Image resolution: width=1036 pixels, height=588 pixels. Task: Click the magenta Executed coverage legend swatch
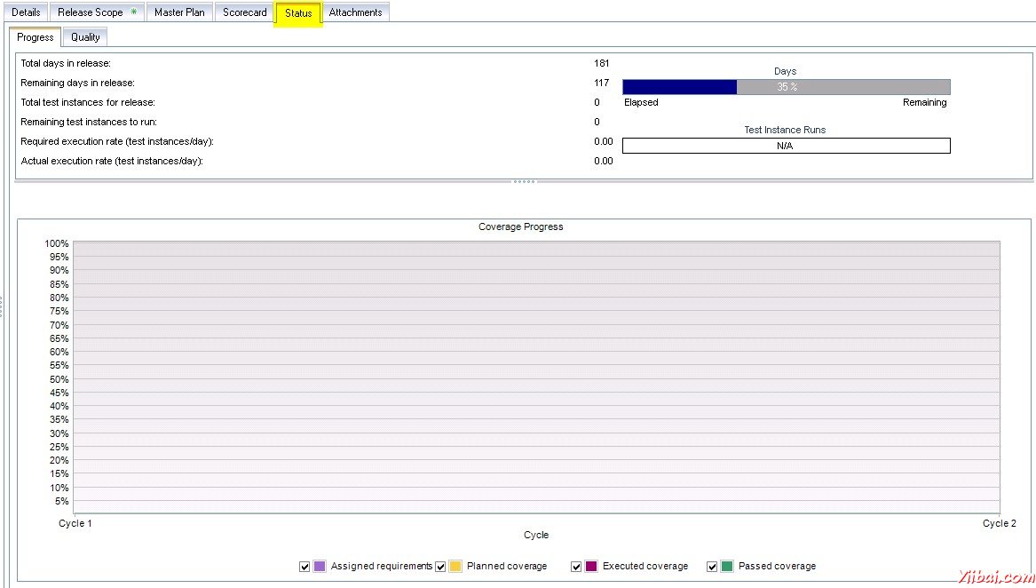591,567
